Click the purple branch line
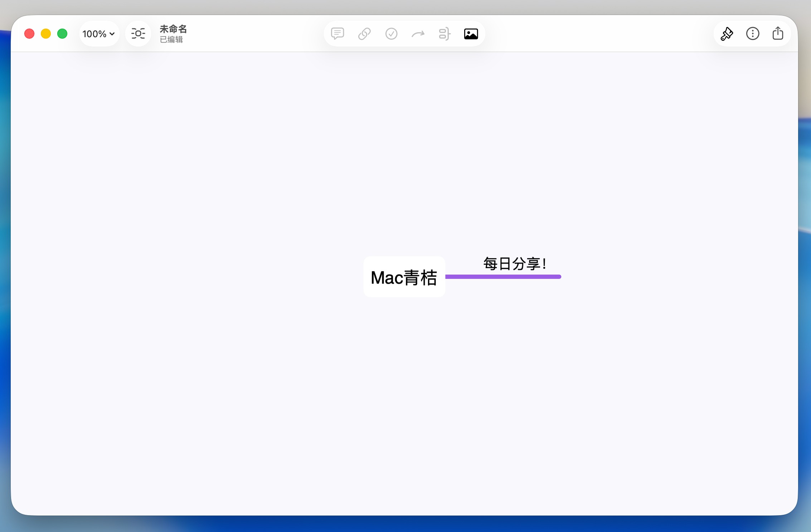The image size is (811, 532). (503, 276)
